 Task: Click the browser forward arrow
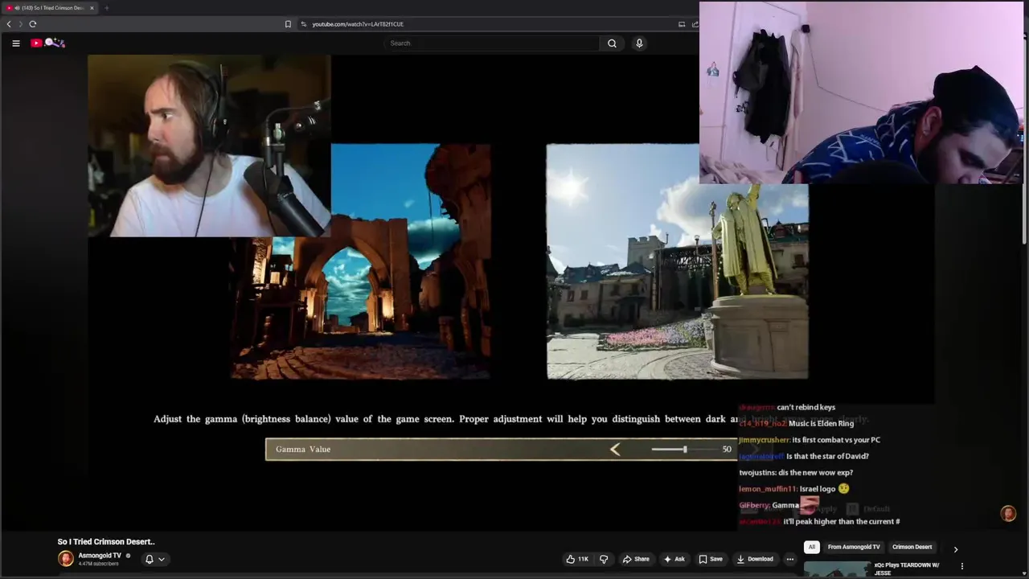[x=21, y=24]
